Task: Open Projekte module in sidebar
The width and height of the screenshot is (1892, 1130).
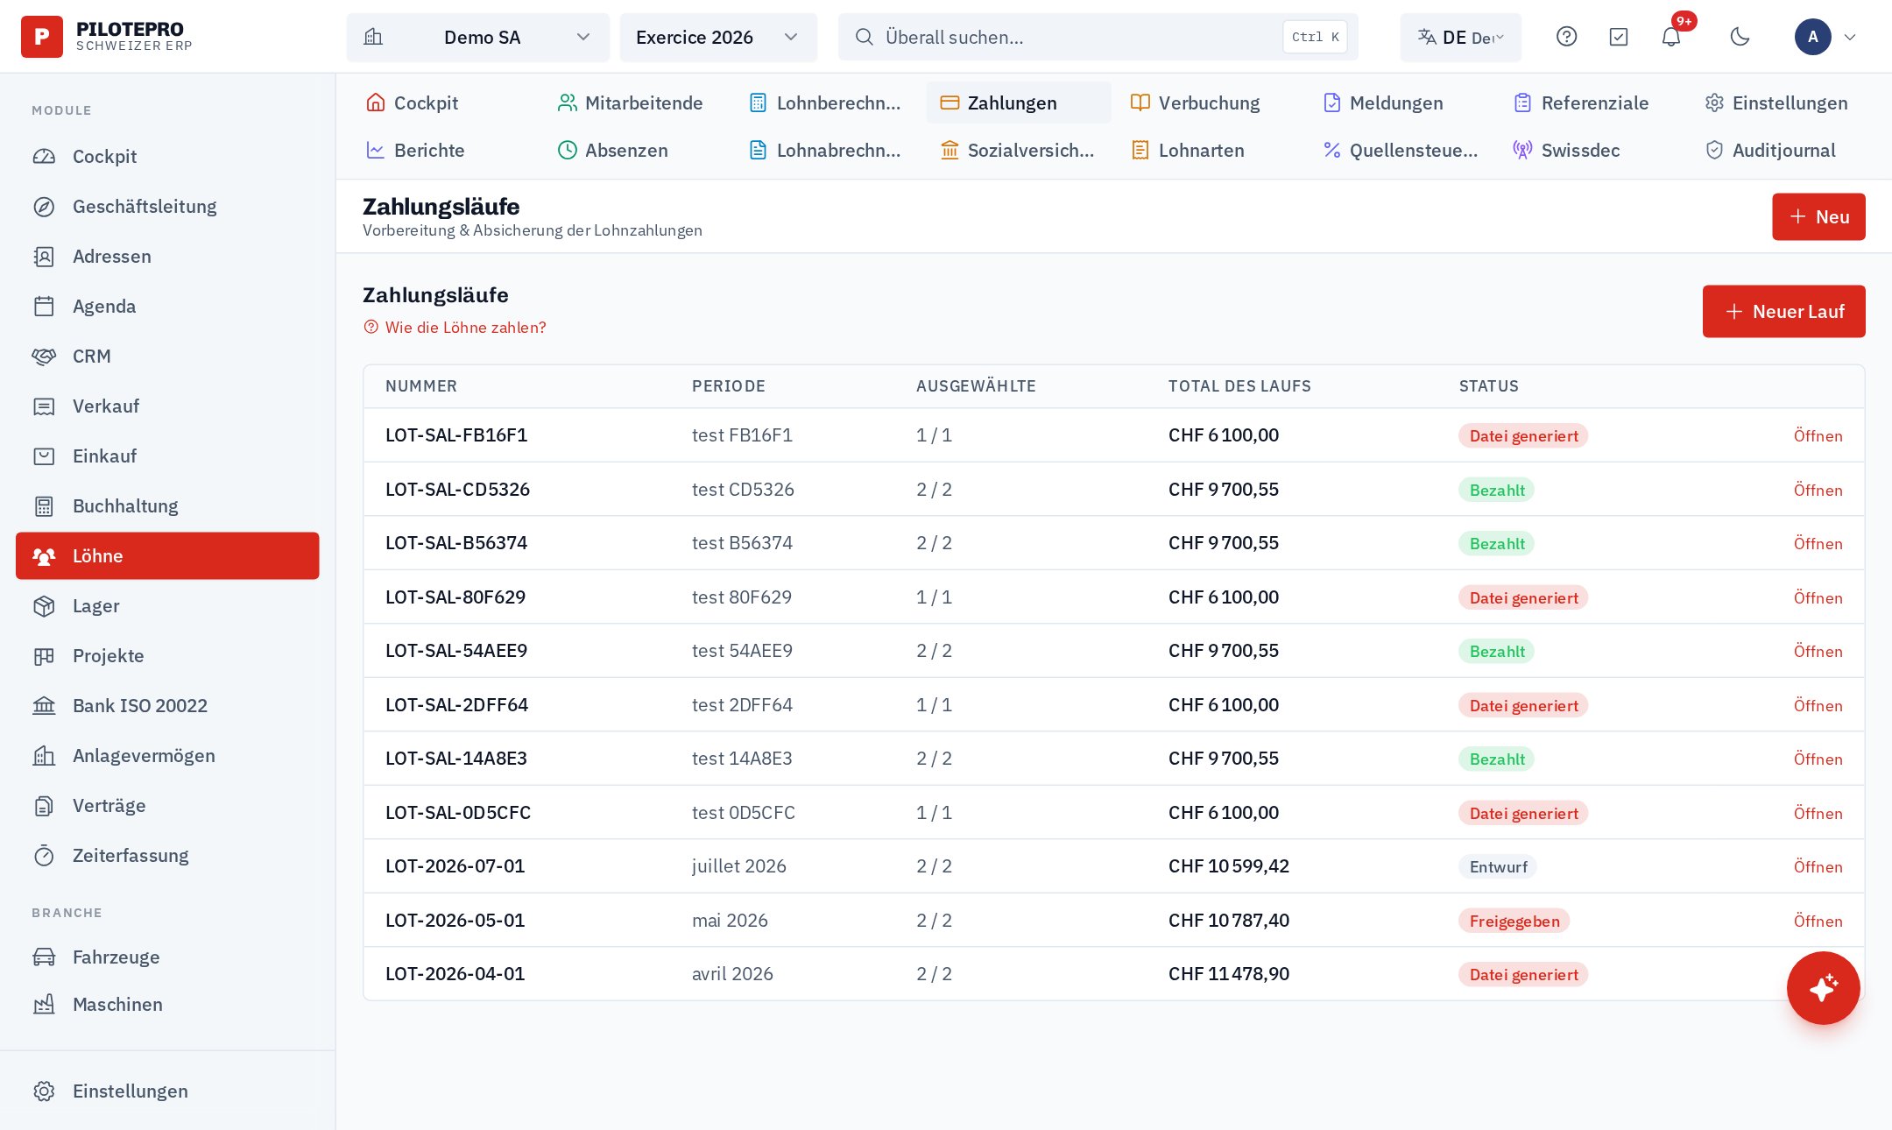Action: coord(167,655)
